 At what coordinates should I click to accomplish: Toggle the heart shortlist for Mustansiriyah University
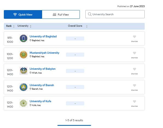point(134,53)
